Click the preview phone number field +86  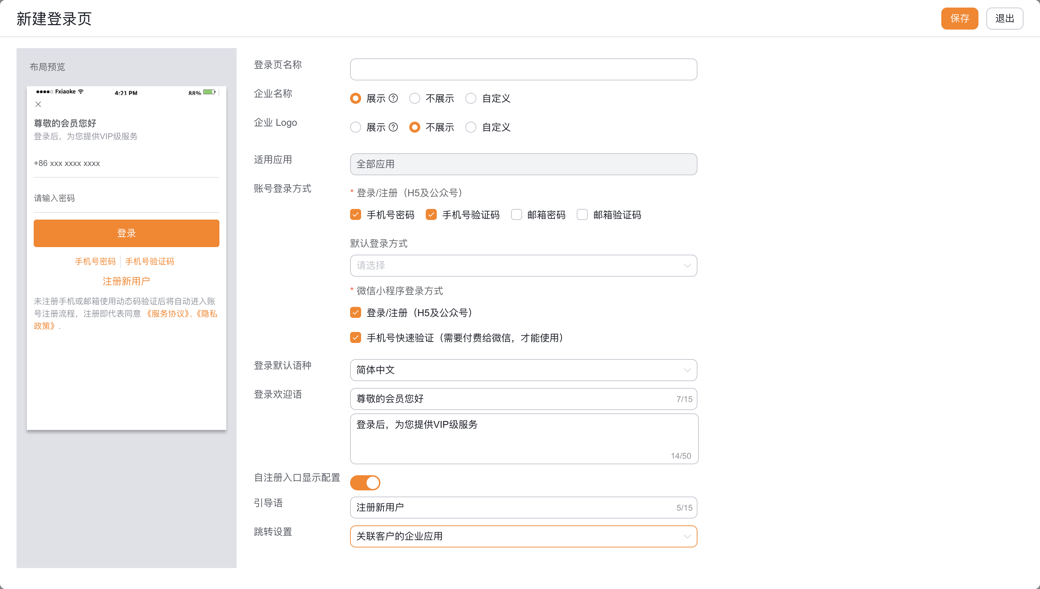126,164
